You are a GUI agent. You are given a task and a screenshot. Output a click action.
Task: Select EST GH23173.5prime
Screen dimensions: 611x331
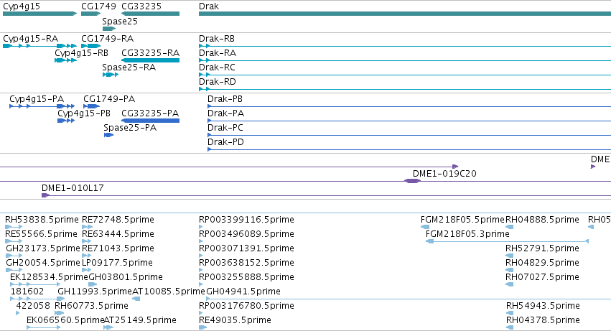click(x=43, y=248)
